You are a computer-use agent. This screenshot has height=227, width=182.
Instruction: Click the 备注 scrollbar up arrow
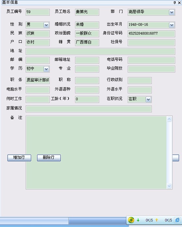pos(169,119)
